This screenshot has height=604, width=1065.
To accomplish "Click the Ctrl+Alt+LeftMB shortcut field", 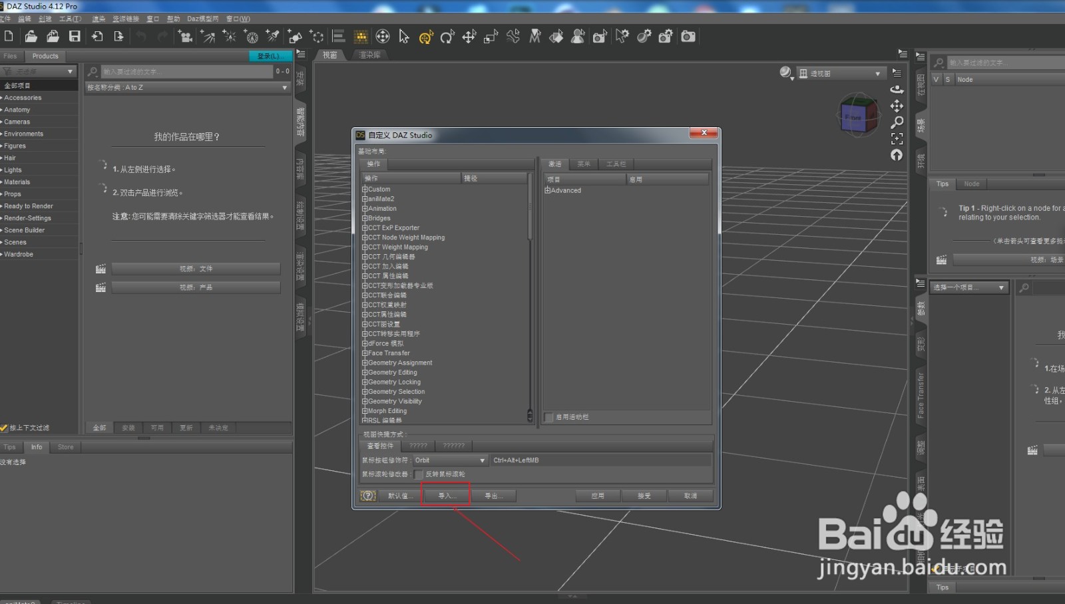I will [601, 460].
